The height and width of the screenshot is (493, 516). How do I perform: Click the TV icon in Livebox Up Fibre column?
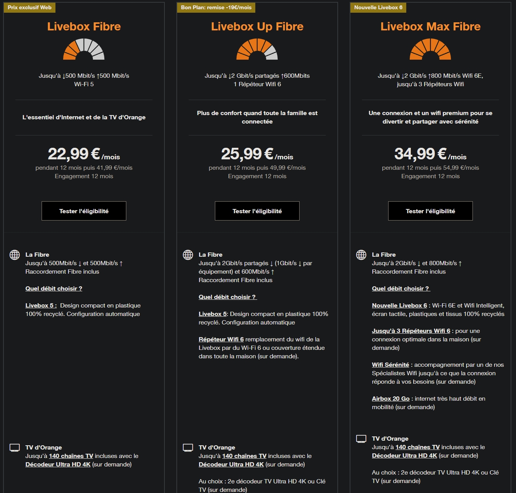(188, 448)
